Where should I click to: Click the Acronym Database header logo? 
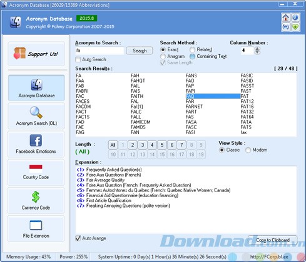coord(16,22)
